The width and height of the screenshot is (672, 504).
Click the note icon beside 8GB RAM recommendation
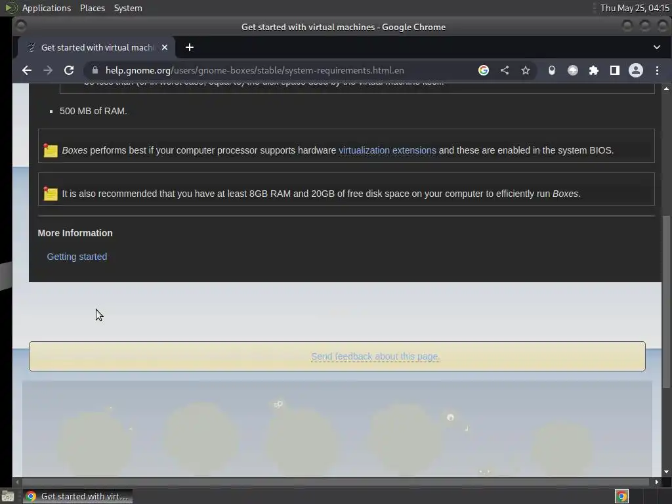coord(50,194)
